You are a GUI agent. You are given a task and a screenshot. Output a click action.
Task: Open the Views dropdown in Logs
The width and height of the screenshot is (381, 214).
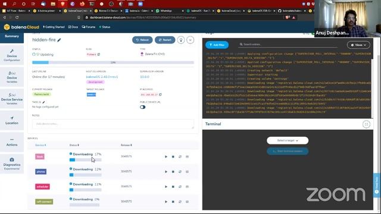click(358, 45)
